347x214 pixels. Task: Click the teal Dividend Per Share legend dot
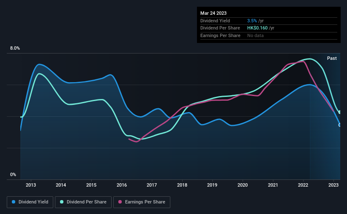[x=62, y=202]
